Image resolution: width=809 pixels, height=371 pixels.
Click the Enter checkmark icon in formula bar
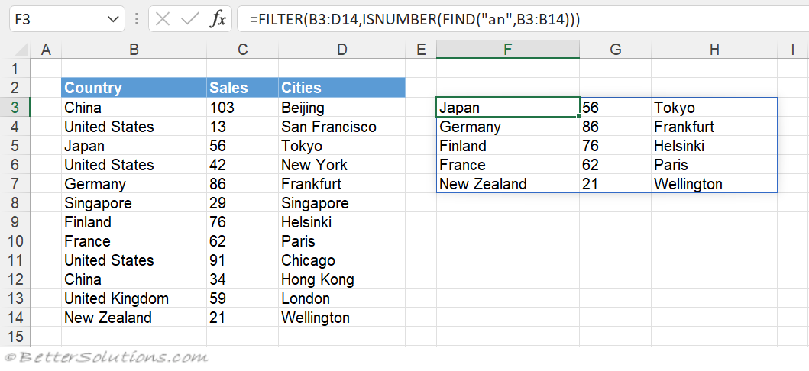190,20
